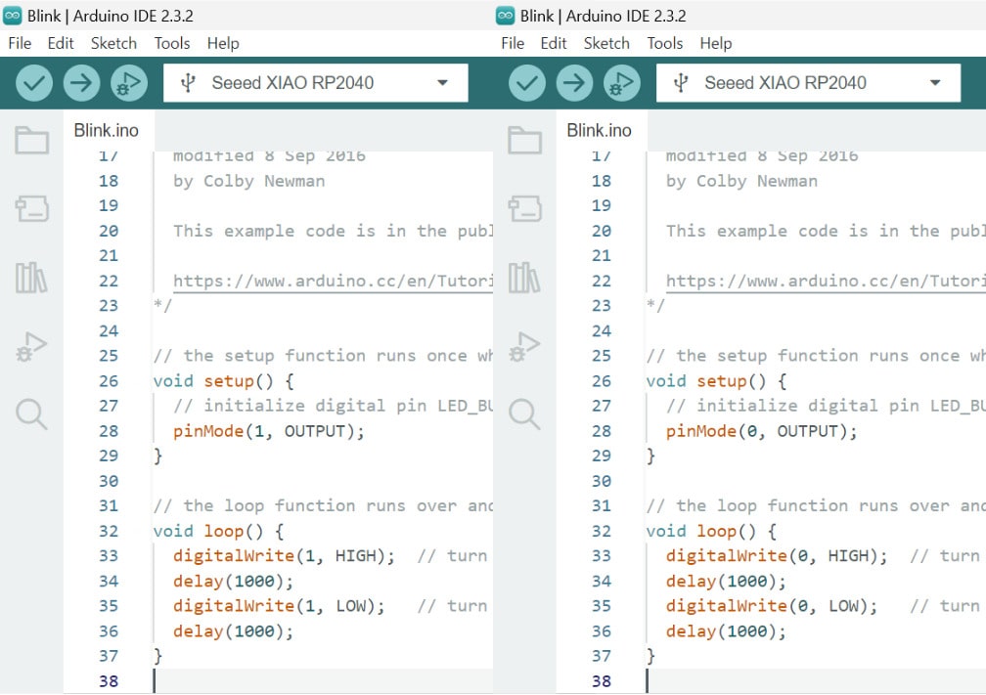Viewport: 986px width, 695px height.
Task: Click USB icon in right board selector
Action: point(681,83)
